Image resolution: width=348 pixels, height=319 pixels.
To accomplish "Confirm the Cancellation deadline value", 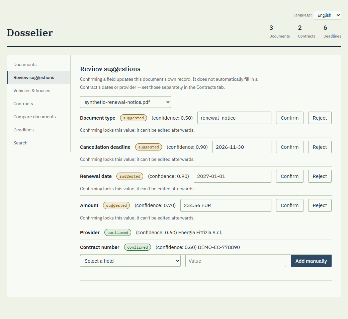I will pos(290,147).
